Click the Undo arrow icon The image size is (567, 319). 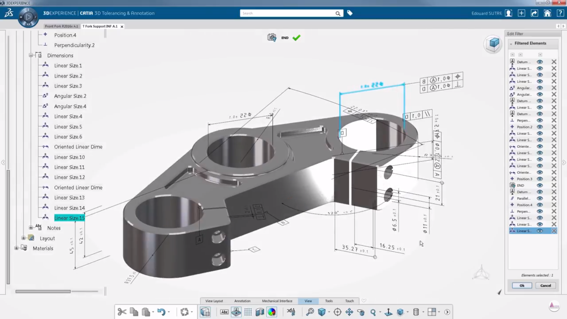pos(161,312)
